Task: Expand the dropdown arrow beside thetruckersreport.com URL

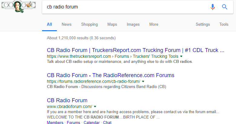Action: point(181,57)
